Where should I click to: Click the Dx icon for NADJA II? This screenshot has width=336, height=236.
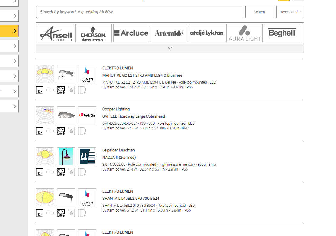40,172
